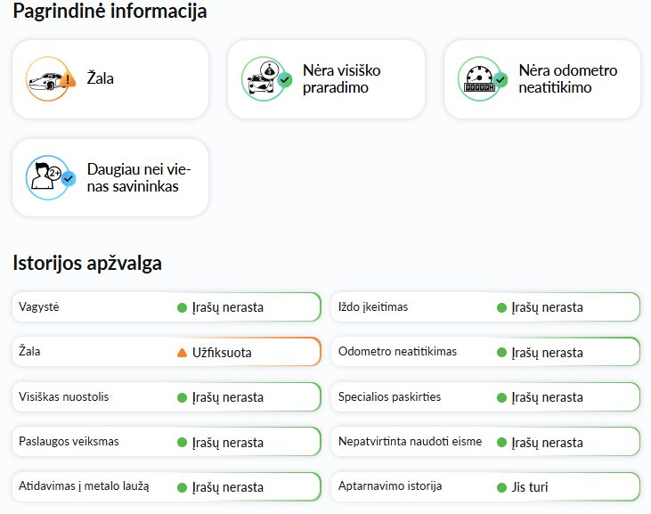Click the green status dot in Vagystė row

pos(182,307)
